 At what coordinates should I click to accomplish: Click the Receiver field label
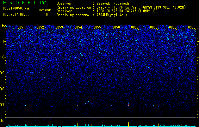point(64,11)
